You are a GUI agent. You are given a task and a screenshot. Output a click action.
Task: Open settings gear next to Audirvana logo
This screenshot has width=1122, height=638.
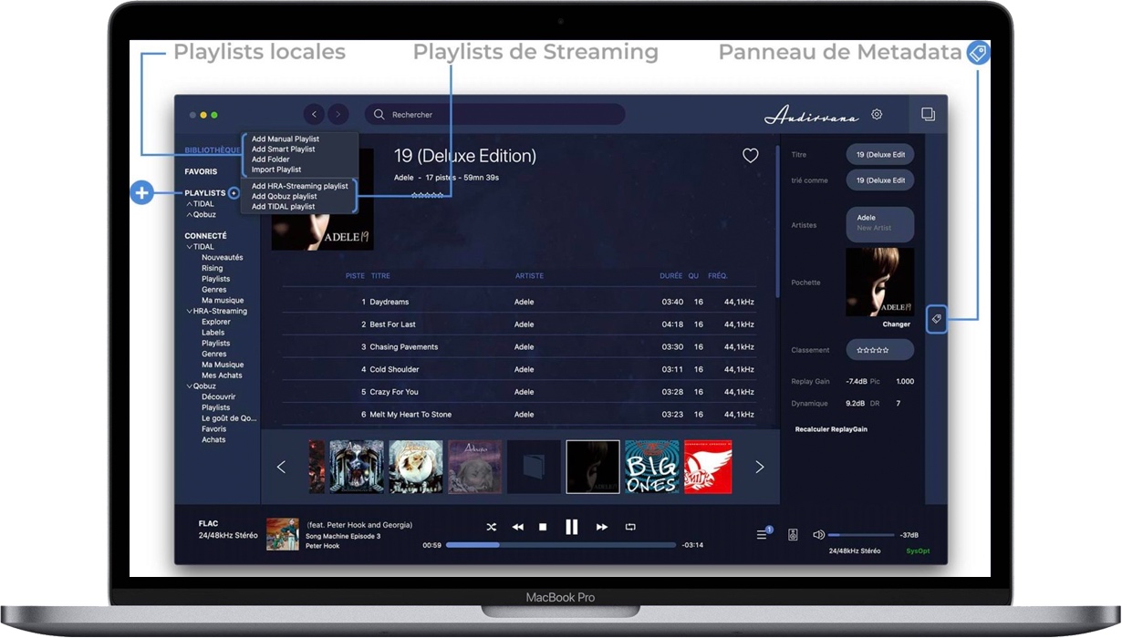click(877, 115)
